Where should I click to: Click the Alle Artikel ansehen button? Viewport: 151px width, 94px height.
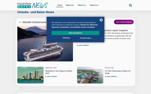point(124,22)
